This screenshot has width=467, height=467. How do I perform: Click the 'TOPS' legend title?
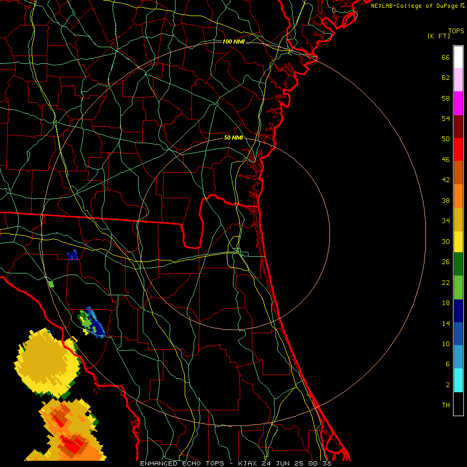tap(456, 31)
